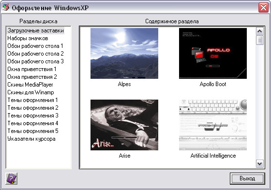Choose the Arise boot screen thumbnail
This screenshot has height=190, width=271.
(124, 125)
